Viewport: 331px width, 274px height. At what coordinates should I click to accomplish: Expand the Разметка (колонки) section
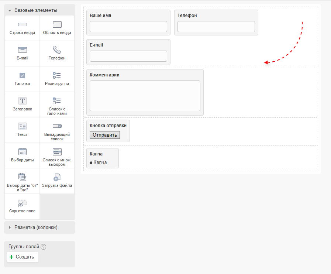(x=10, y=227)
